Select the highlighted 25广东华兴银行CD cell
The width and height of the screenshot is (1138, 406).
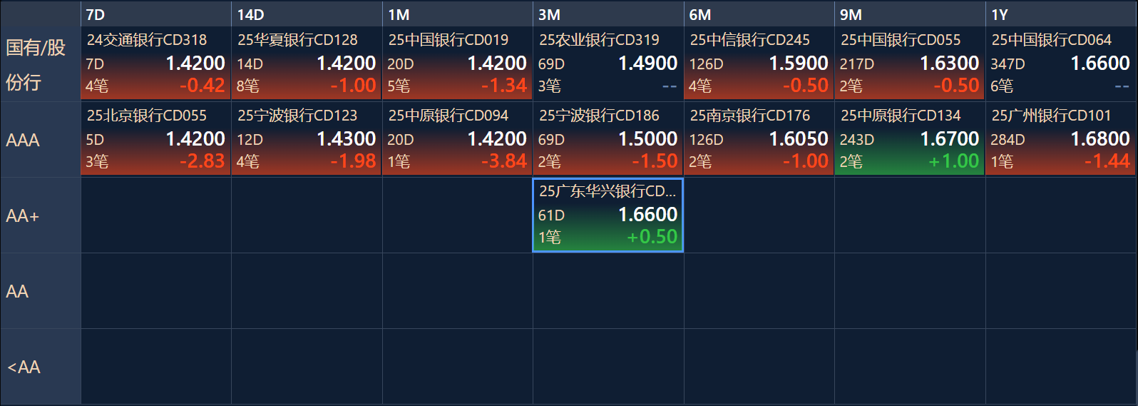click(608, 215)
